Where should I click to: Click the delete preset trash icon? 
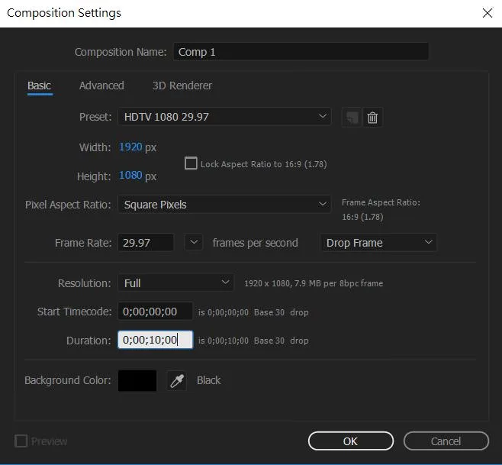click(x=372, y=118)
